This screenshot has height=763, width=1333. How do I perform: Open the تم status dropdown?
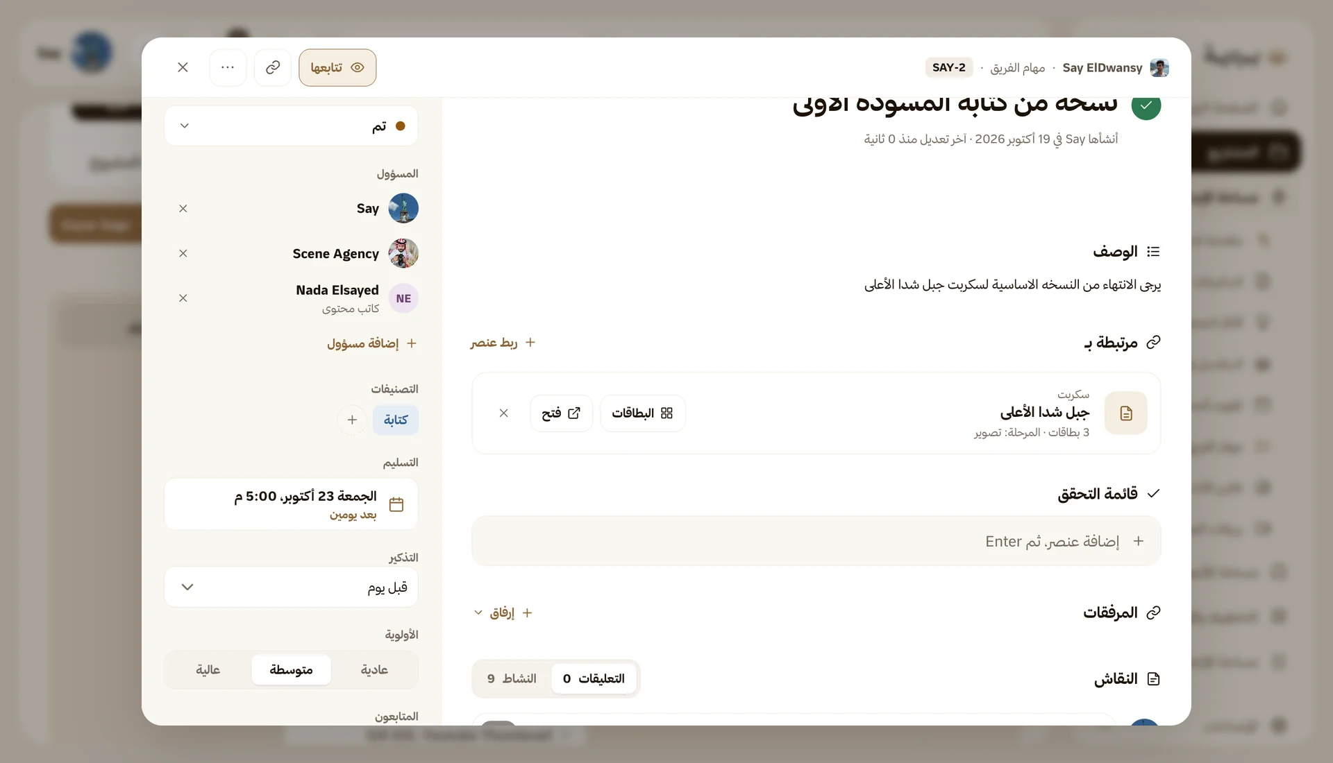[292, 126]
